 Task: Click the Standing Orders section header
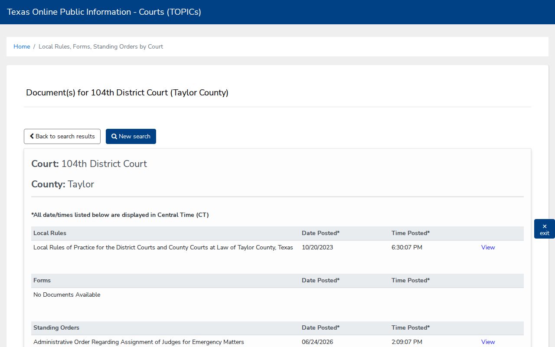coord(56,327)
